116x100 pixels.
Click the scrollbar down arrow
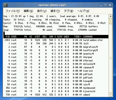click(110, 95)
